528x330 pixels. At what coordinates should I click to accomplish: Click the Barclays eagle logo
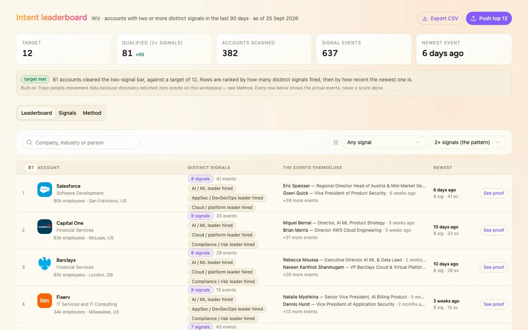[x=45, y=264]
